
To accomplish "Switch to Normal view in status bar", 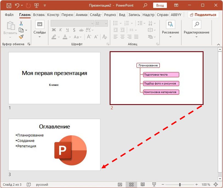I will click(x=120, y=185).
